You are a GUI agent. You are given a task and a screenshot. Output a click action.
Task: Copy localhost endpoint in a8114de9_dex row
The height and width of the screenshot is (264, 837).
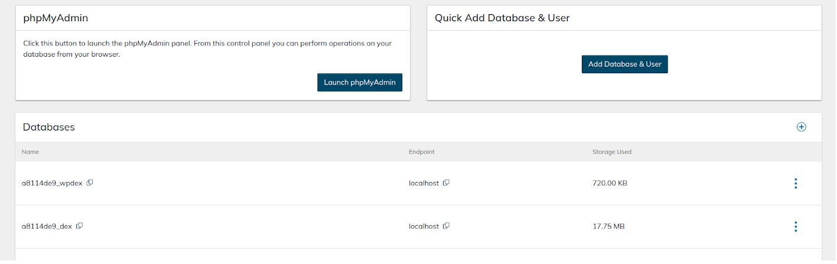point(447,226)
